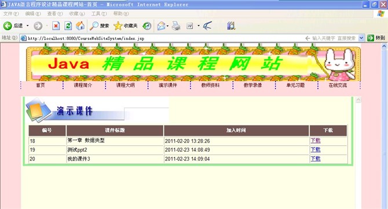
Task: Download courseware 18 第一章 数据类型
Action: pyautogui.click(x=316, y=141)
